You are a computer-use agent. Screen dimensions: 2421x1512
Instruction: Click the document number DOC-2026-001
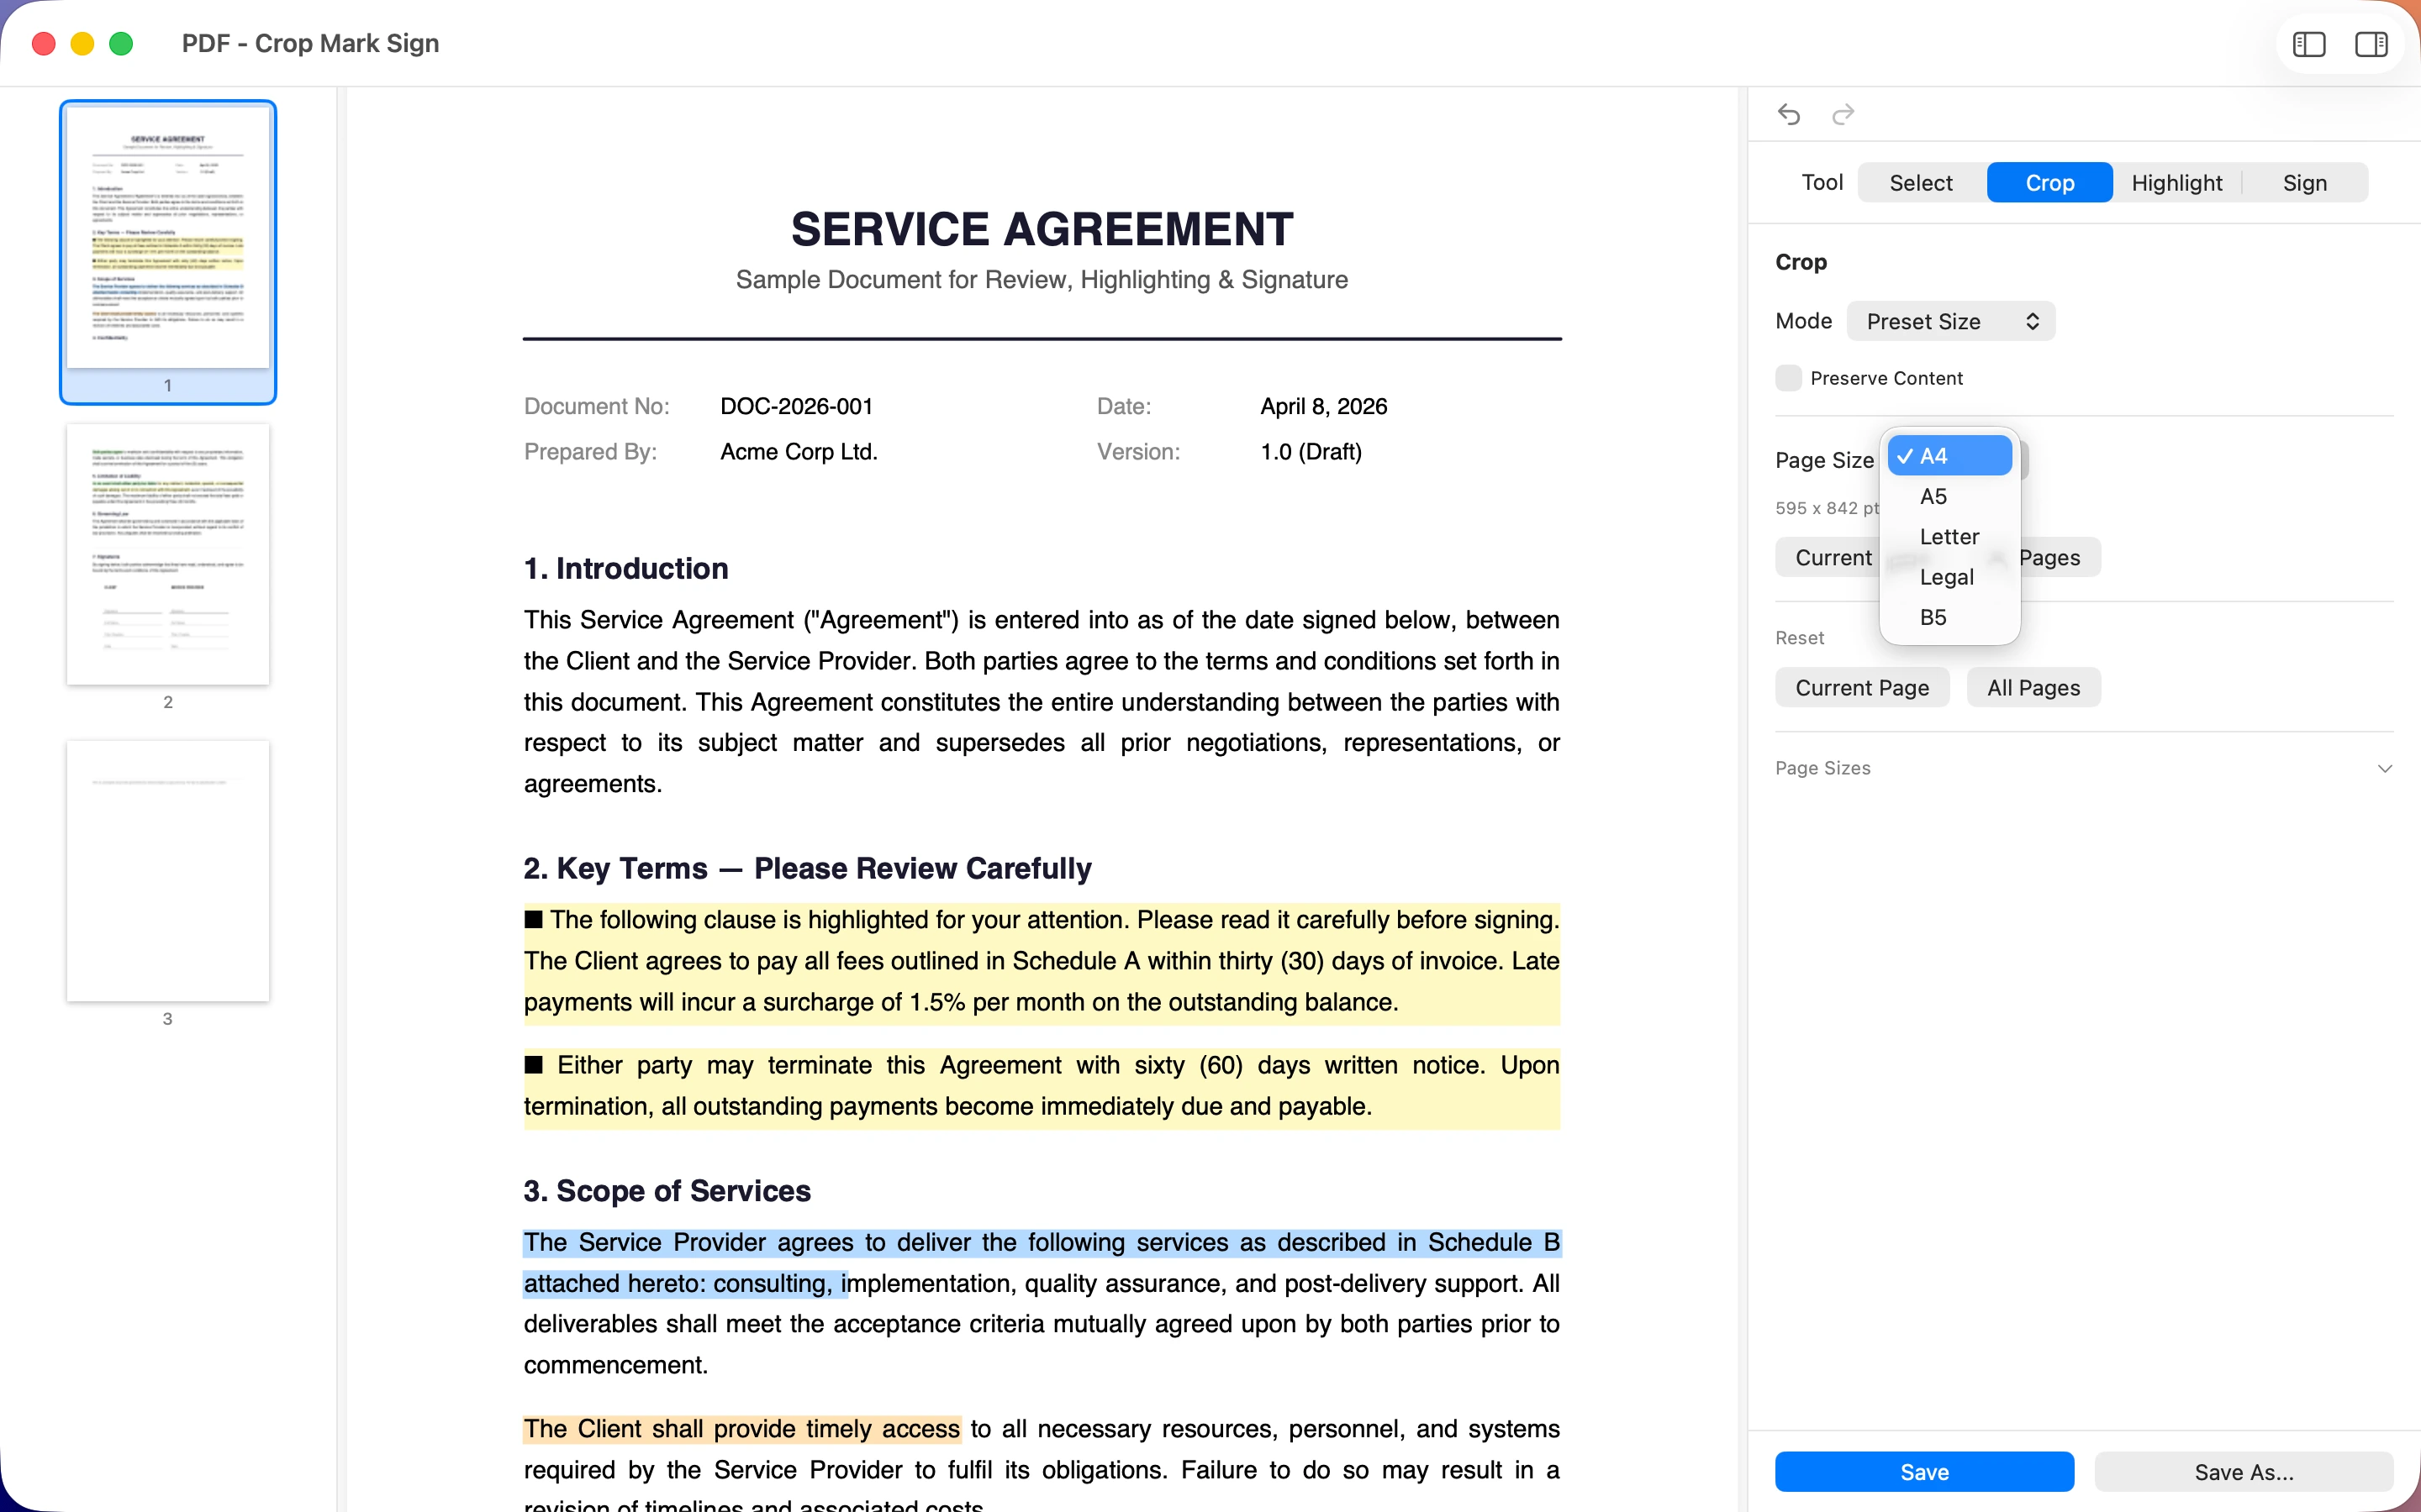796,406
